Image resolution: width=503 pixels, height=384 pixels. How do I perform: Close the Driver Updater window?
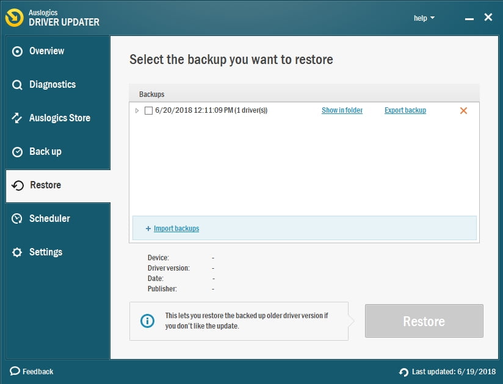(x=488, y=17)
